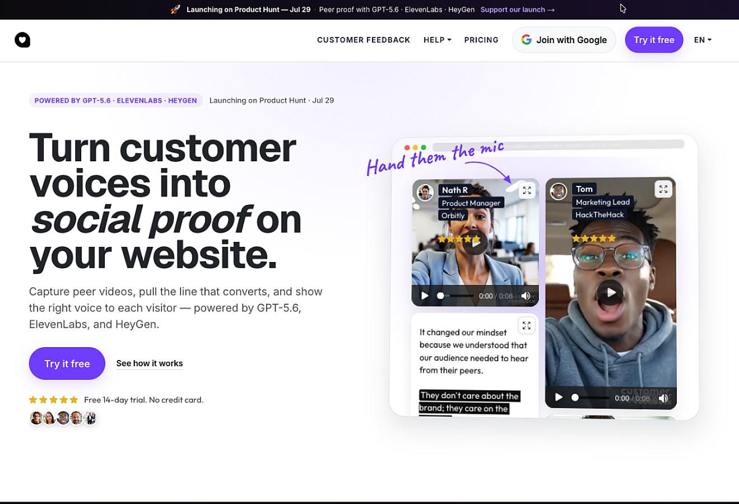The image size is (739, 504).
Task: Click the hero Try it free button
Action: (x=67, y=363)
